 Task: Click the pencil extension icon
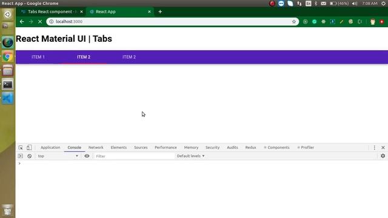pyautogui.click(x=341, y=22)
